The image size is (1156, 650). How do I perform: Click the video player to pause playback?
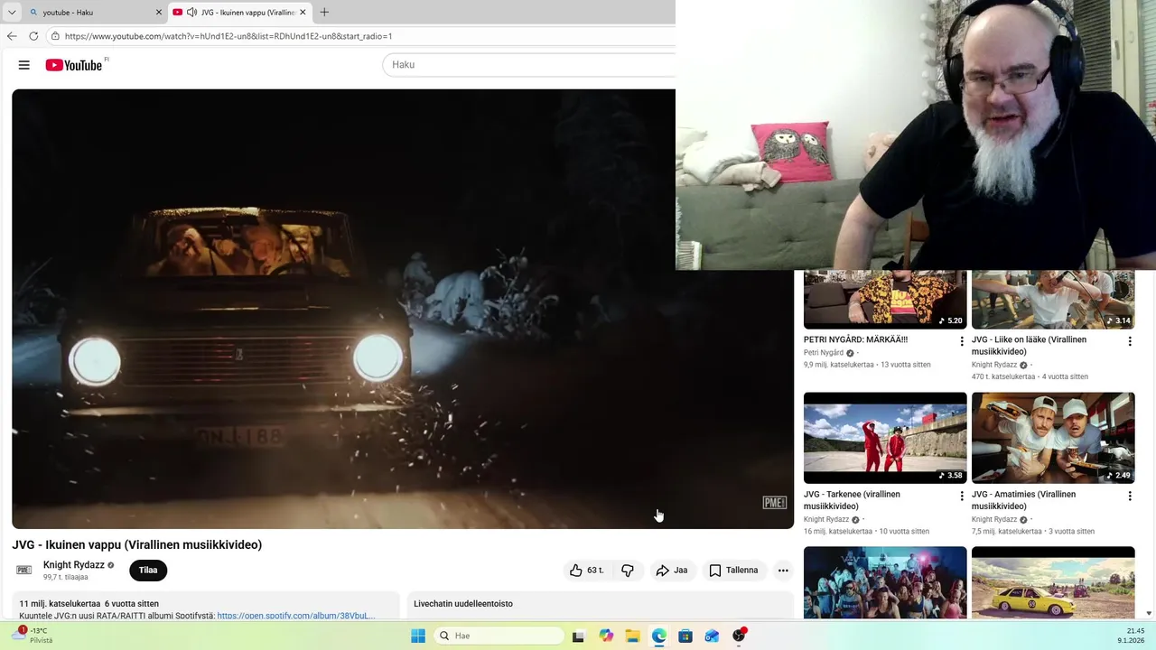(x=403, y=309)
